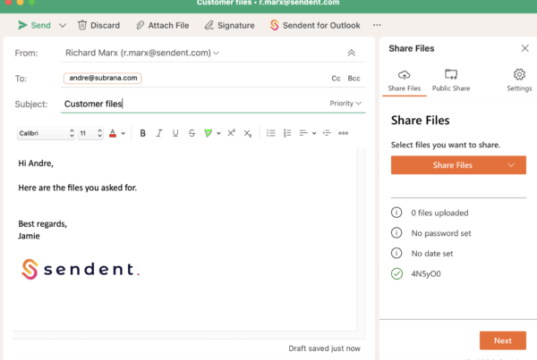Open the font color picker
The image size is (537, 360).
pyautogui.click(x=115, y=133)
